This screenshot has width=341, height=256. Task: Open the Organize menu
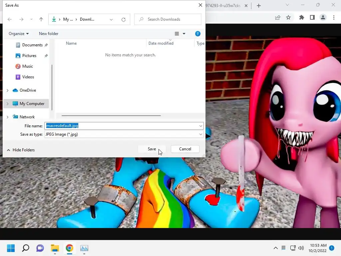point(19,34)
